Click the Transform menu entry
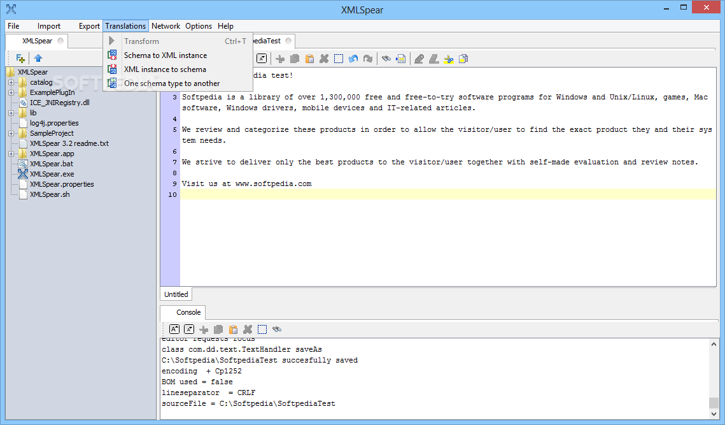 [178, 41]
